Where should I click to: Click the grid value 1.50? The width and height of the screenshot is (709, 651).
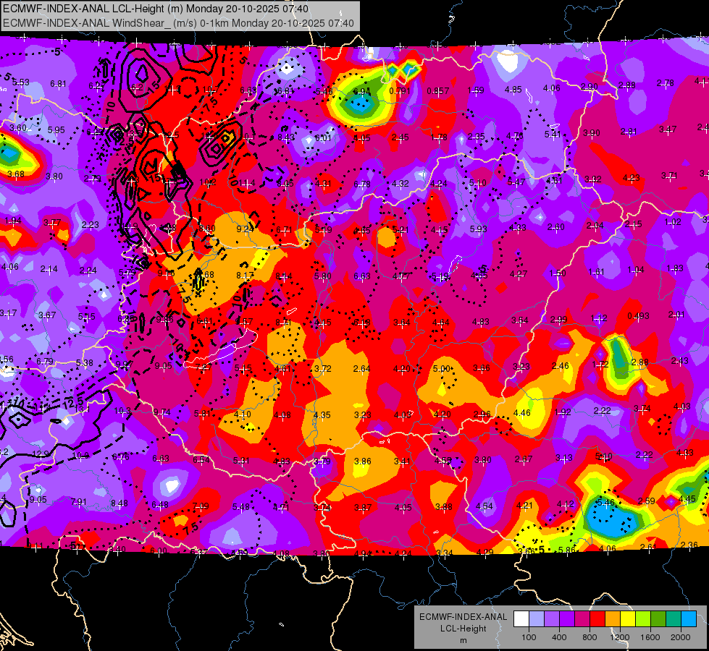pos(558,273)
